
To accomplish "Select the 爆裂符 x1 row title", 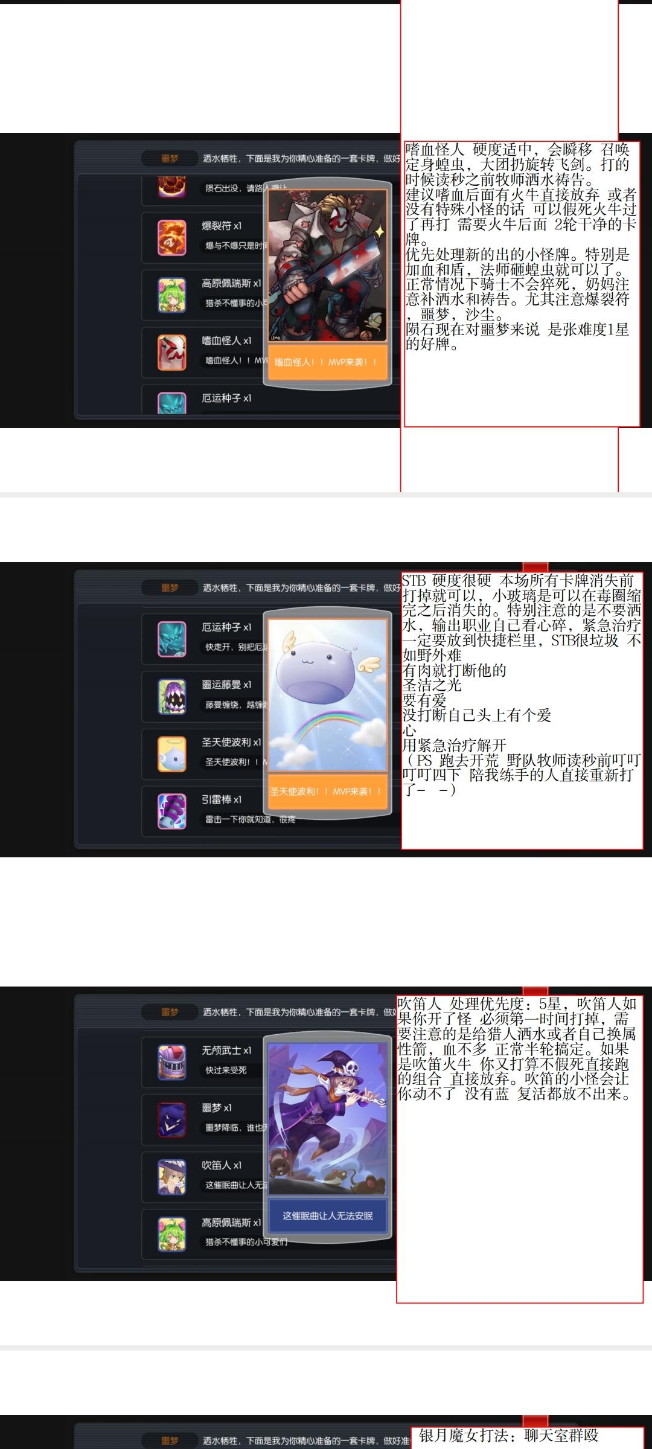I will pyautogui.click(x=222, y=226).
